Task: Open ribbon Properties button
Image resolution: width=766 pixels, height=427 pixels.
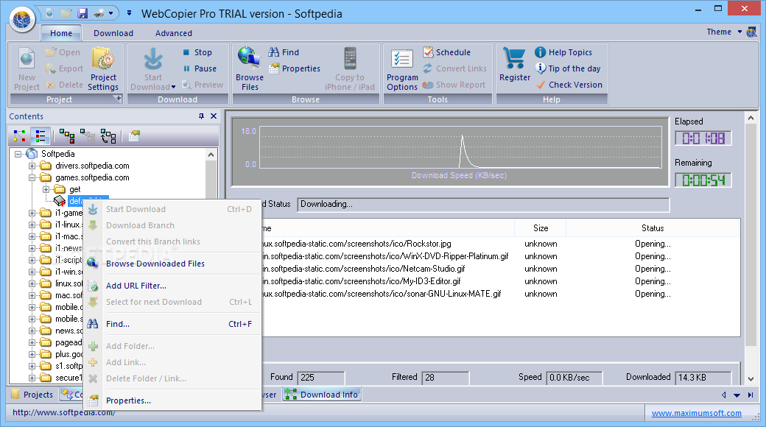Action: [295, 68]
